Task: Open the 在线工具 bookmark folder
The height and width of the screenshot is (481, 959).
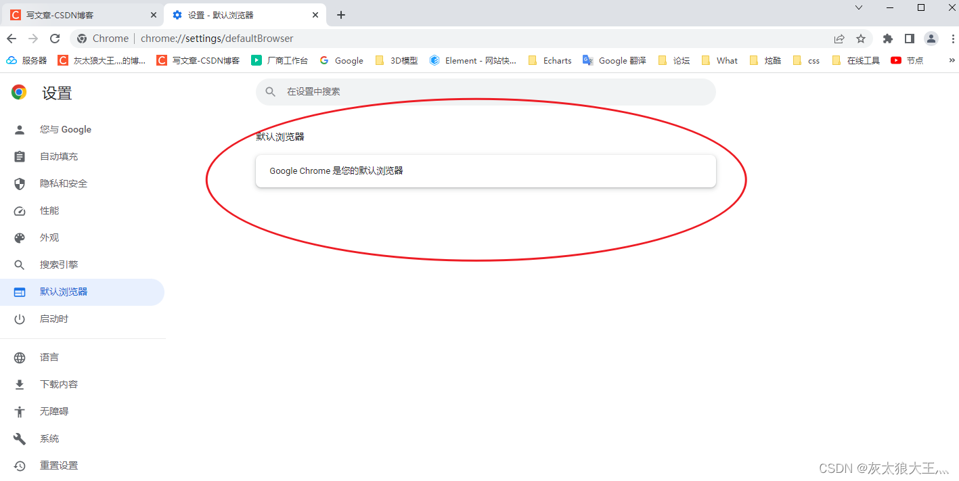Action: click(x=856, y=60)
